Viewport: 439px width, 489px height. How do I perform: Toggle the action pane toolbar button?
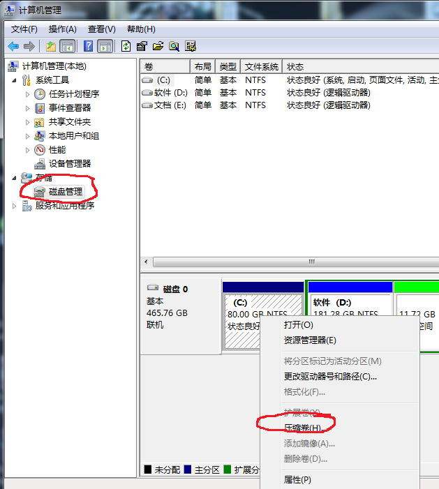pos(105,47)
